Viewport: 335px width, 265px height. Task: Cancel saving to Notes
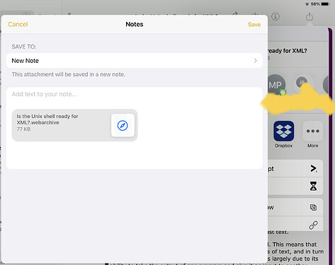pyautogui.click(x=18, y=24)
